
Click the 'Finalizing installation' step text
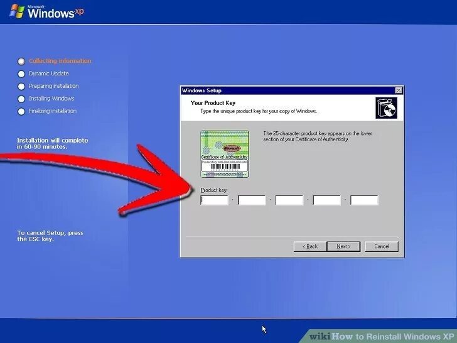[x=53, y=111]
